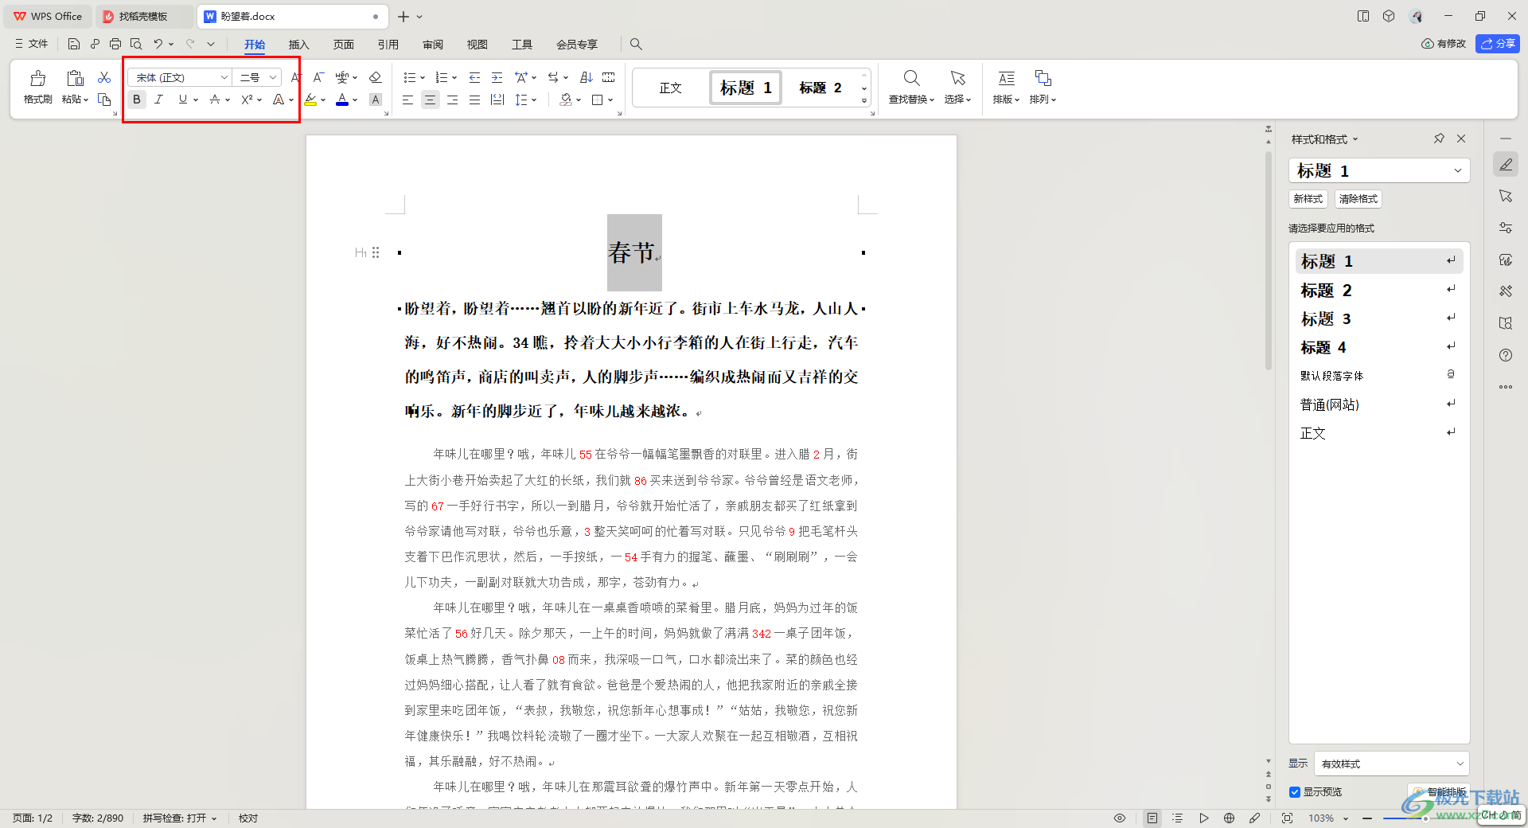Viewport: 1528px width, 828px height.
Task: Click the highlight color yellow swatch
Action: click(310, 100)
